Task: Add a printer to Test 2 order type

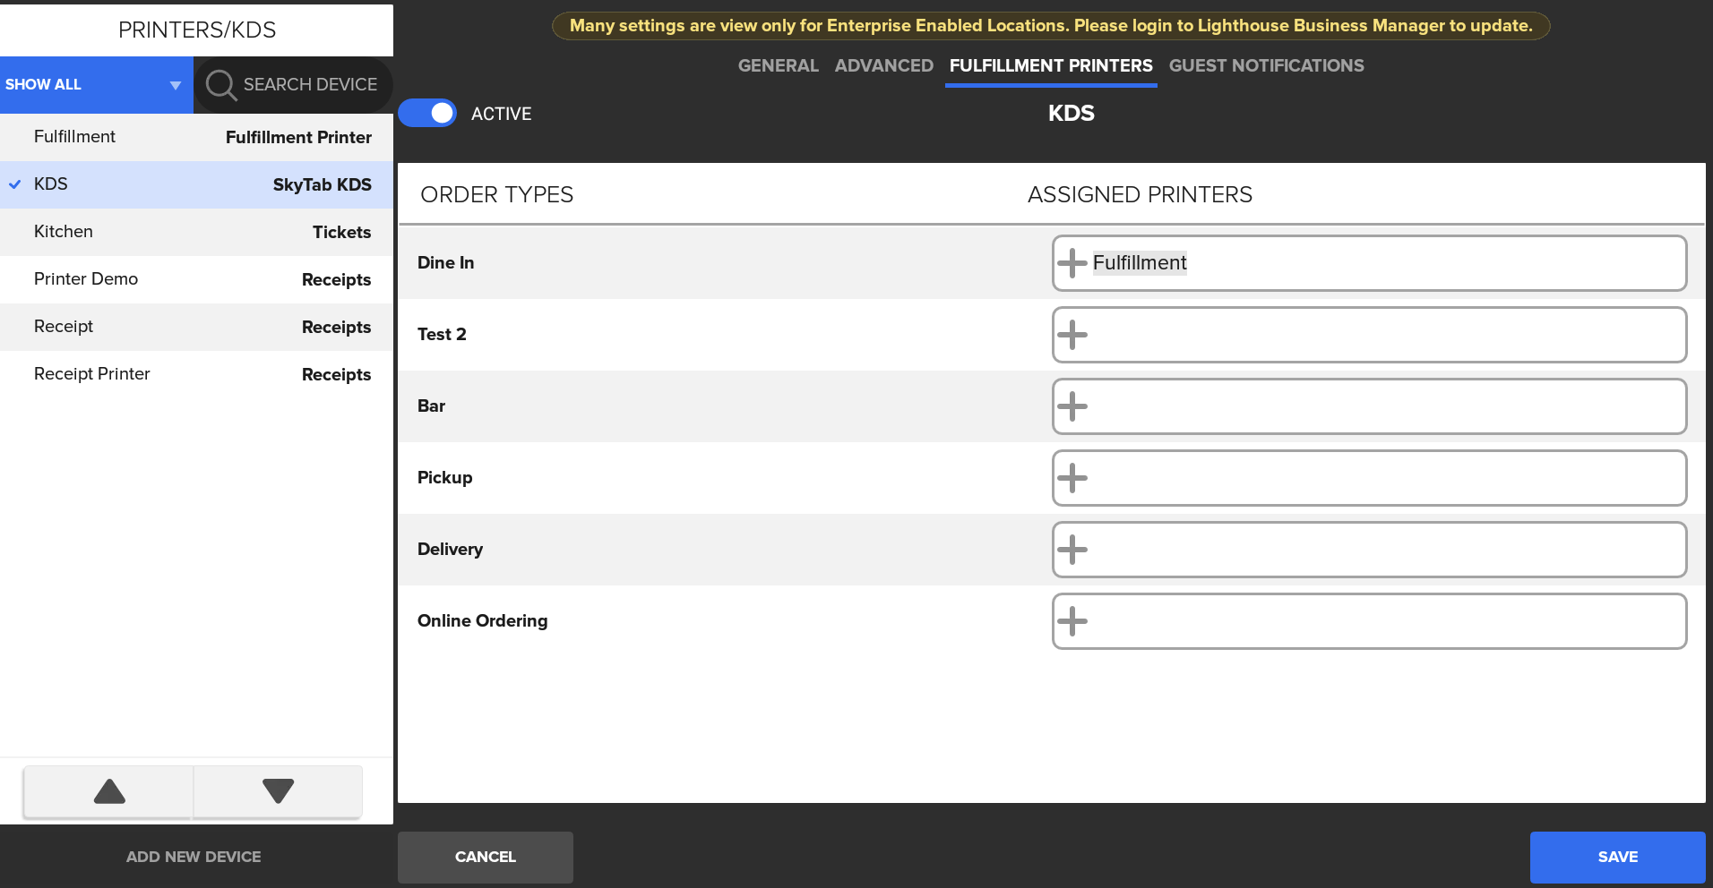Action: pos(1072,335)
